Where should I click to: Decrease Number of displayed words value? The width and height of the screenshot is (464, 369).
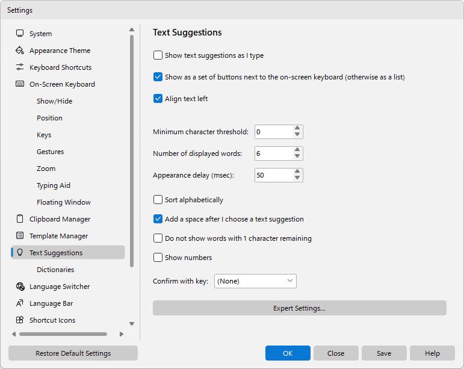(297, 157)
